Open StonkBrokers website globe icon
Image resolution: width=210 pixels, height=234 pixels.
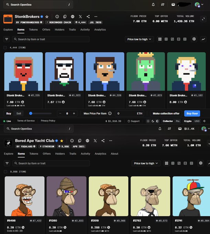[73, 17]
